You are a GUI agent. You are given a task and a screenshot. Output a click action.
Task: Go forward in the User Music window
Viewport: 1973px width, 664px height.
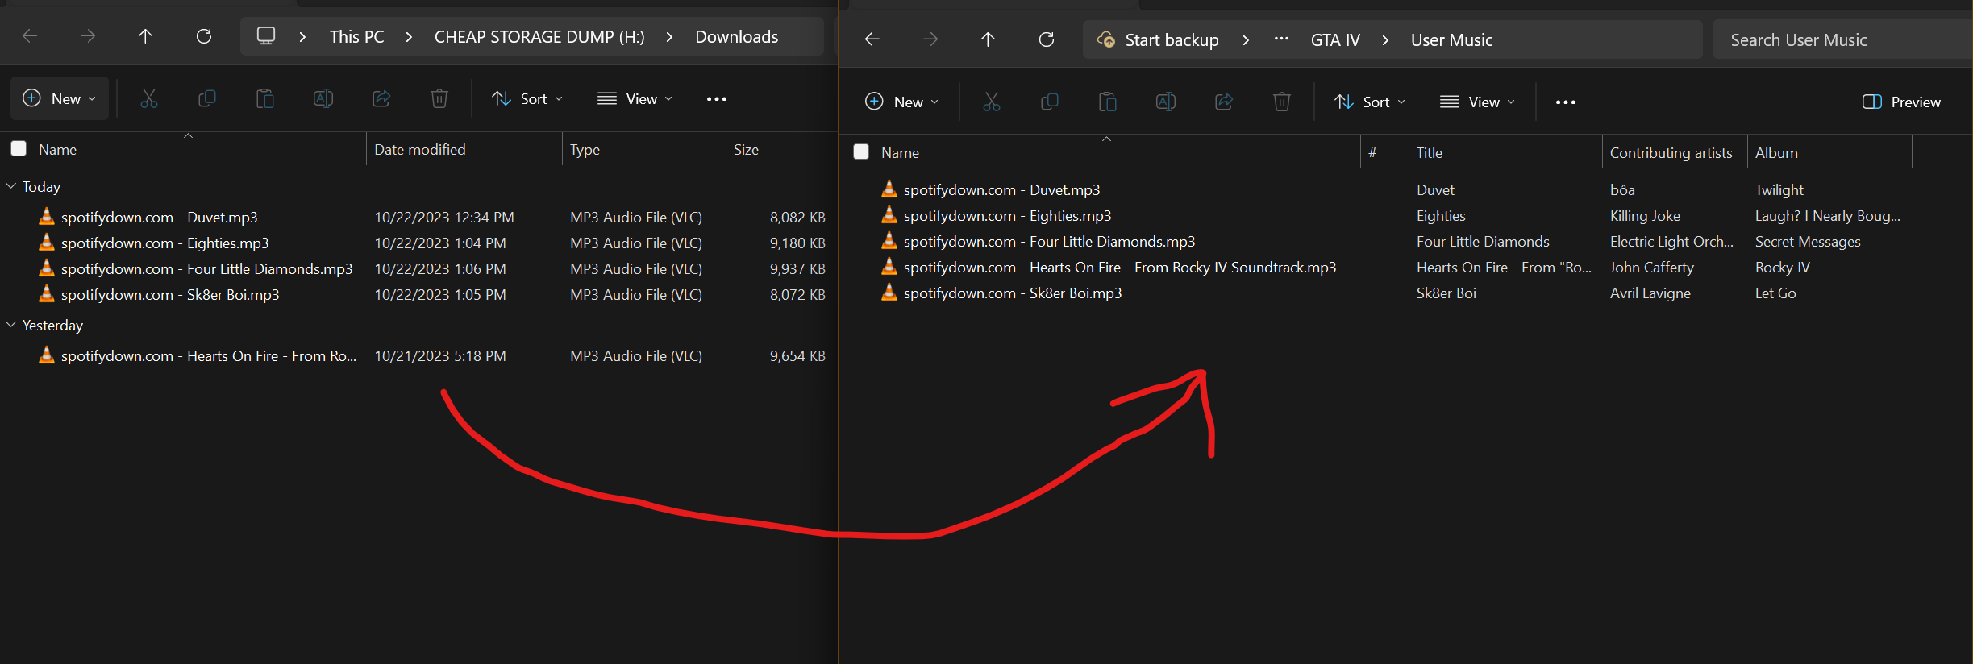pyautogui.click(x=930, y=39)
